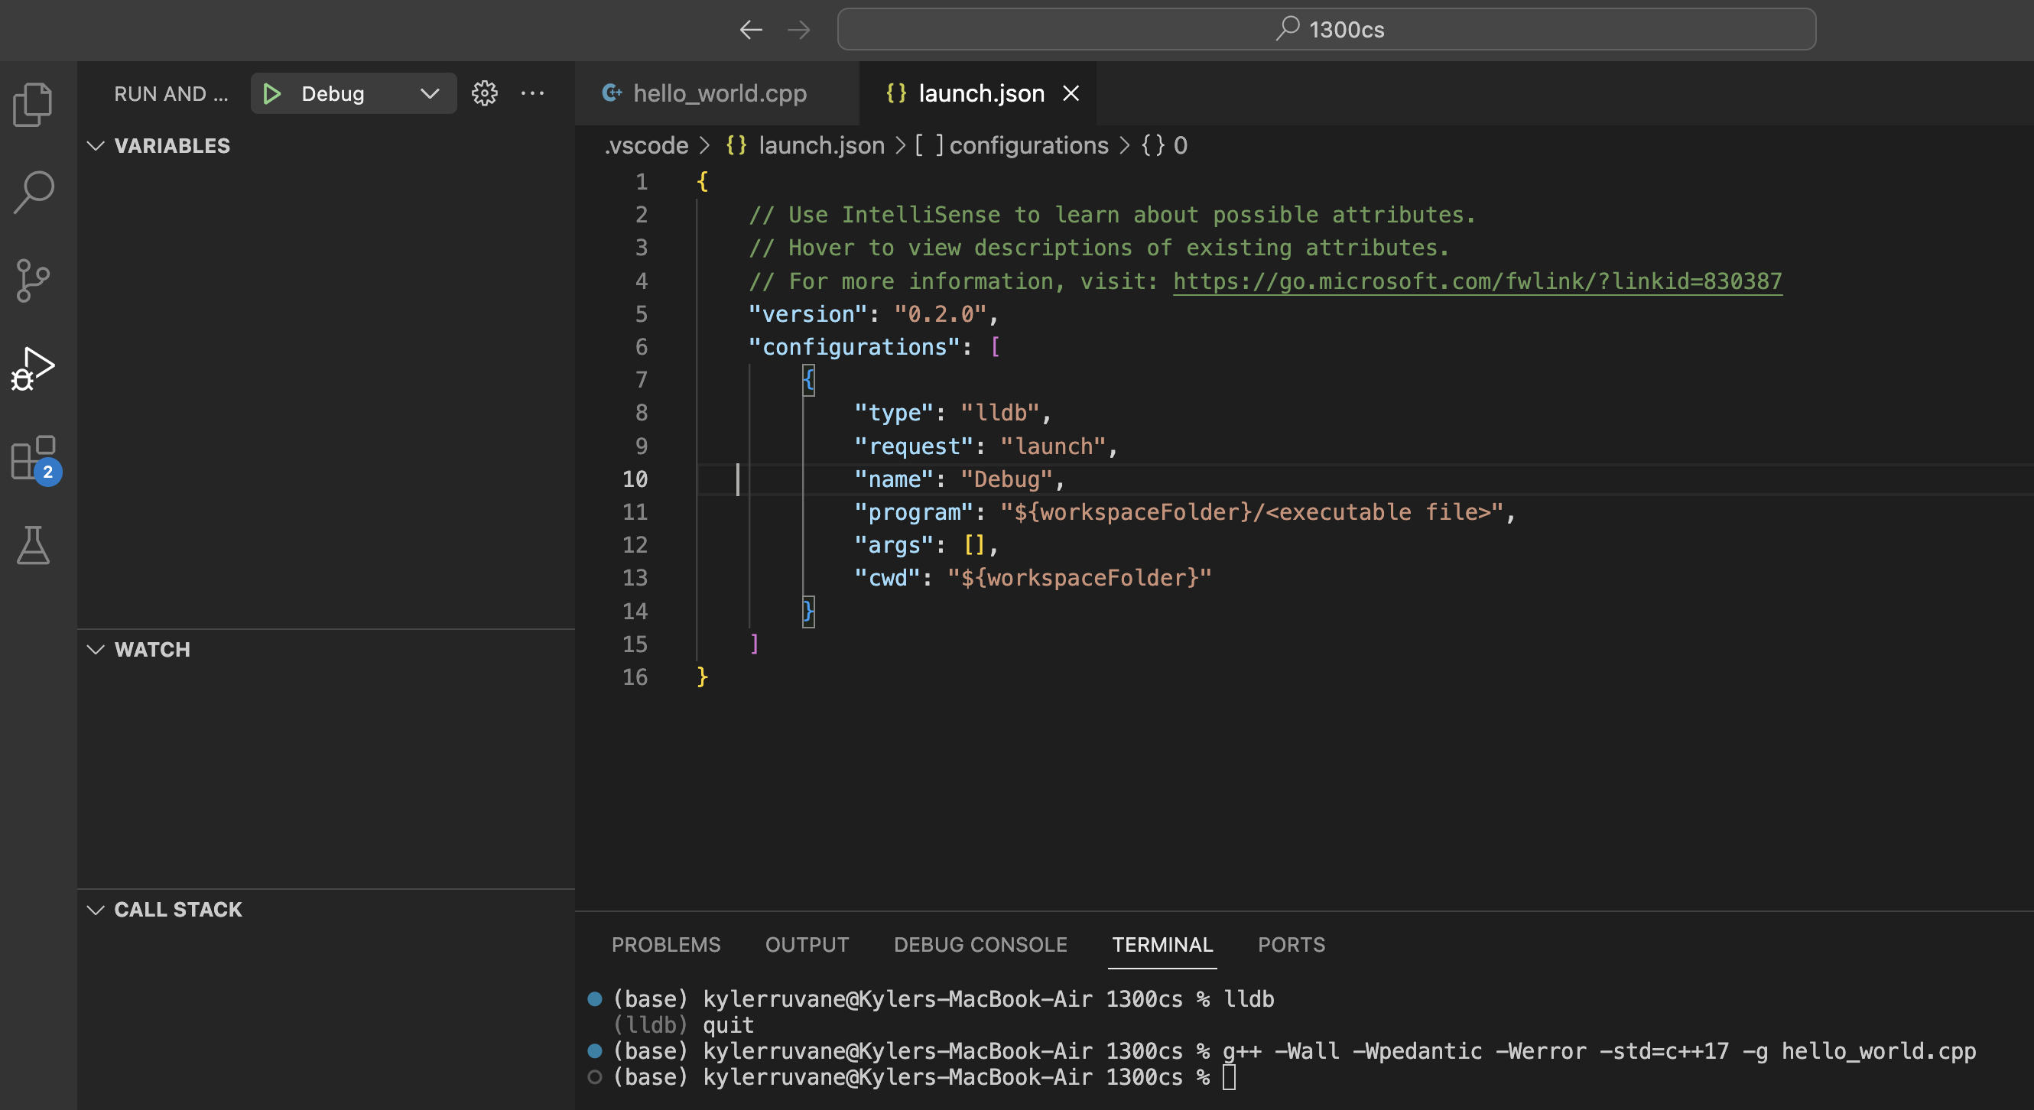Select the launch.json editor tab
This screenshot has width=2034, height=1110.
coord(977,93)
